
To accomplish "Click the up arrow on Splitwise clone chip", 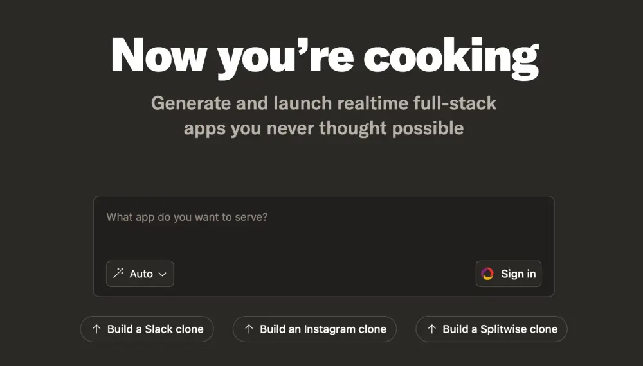I will [x=432, y=329].
